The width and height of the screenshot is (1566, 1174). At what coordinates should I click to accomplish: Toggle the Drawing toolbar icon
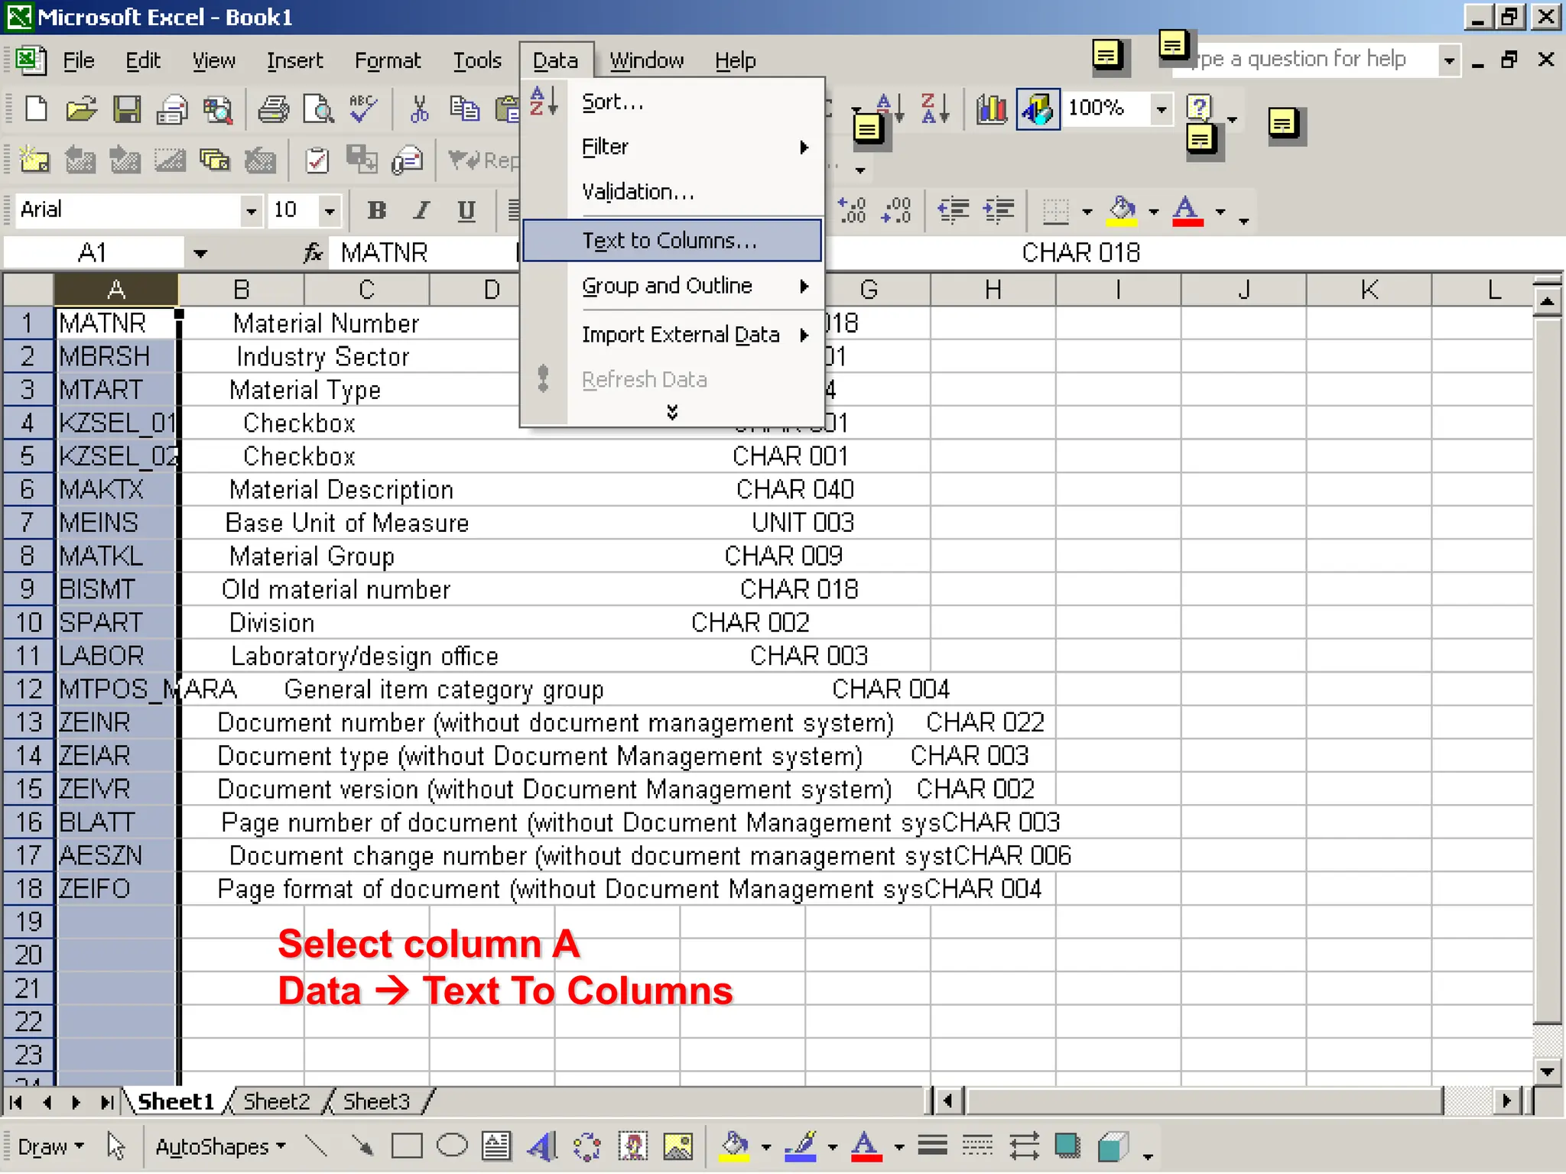tap(1038, 109)
